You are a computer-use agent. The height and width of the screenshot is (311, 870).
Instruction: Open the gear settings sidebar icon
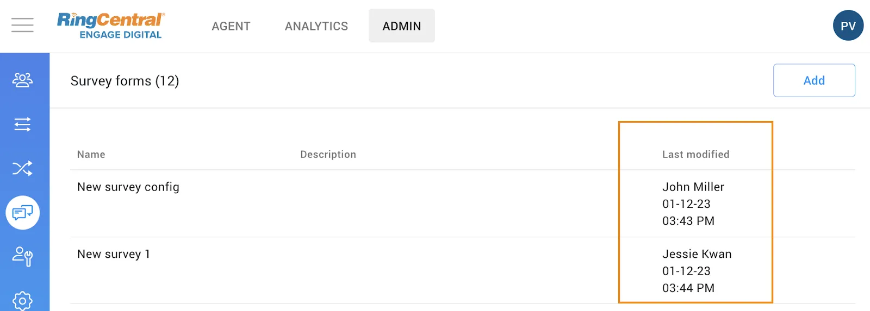tap(22, 300)
